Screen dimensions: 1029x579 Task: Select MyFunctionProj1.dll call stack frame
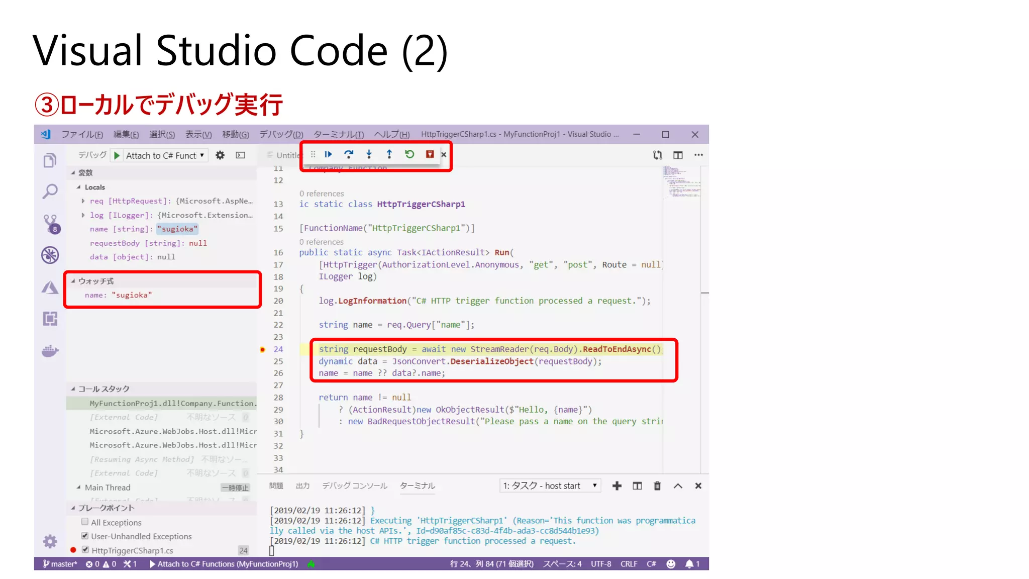click(162, 403)
